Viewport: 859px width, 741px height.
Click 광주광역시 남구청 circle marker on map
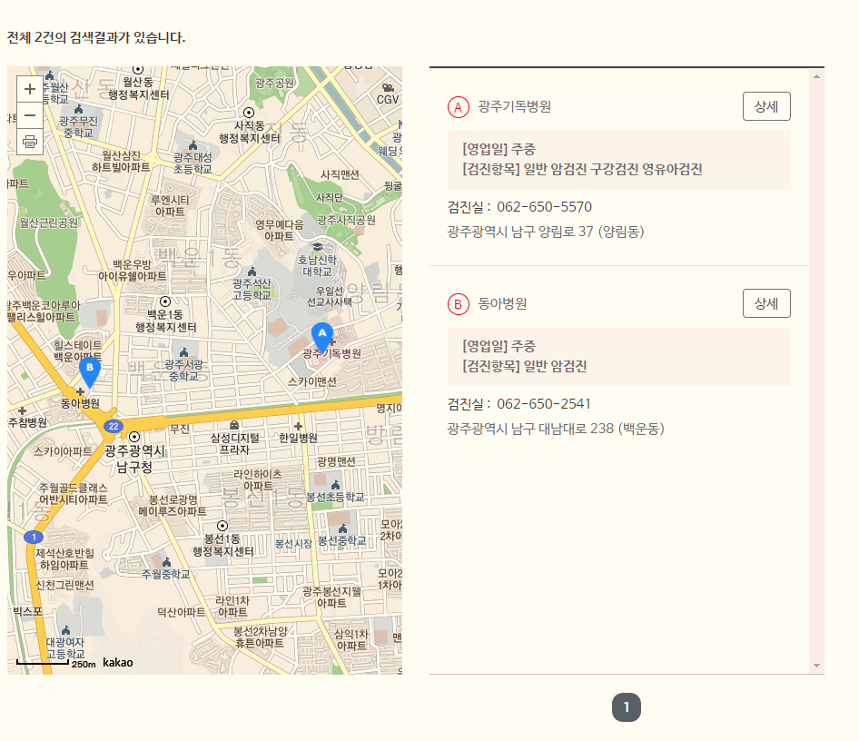(134, 437)
